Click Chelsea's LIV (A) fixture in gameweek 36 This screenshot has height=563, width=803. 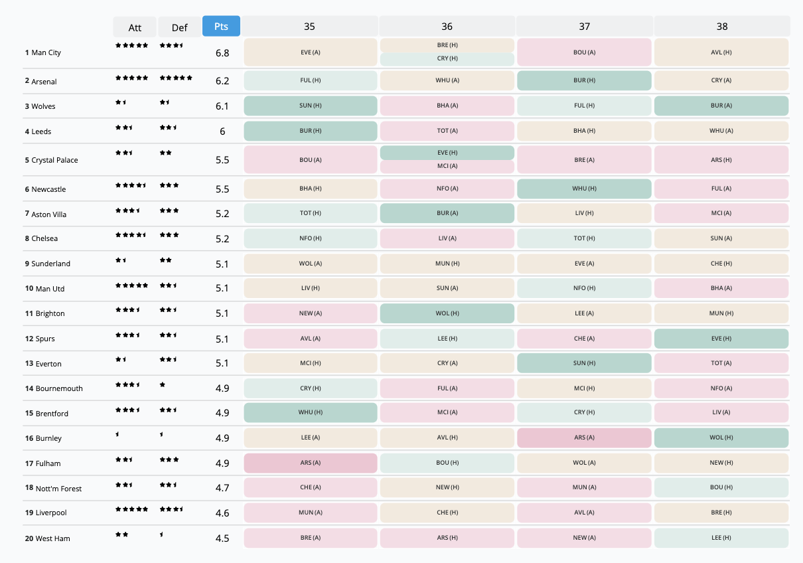coord(447,238)
